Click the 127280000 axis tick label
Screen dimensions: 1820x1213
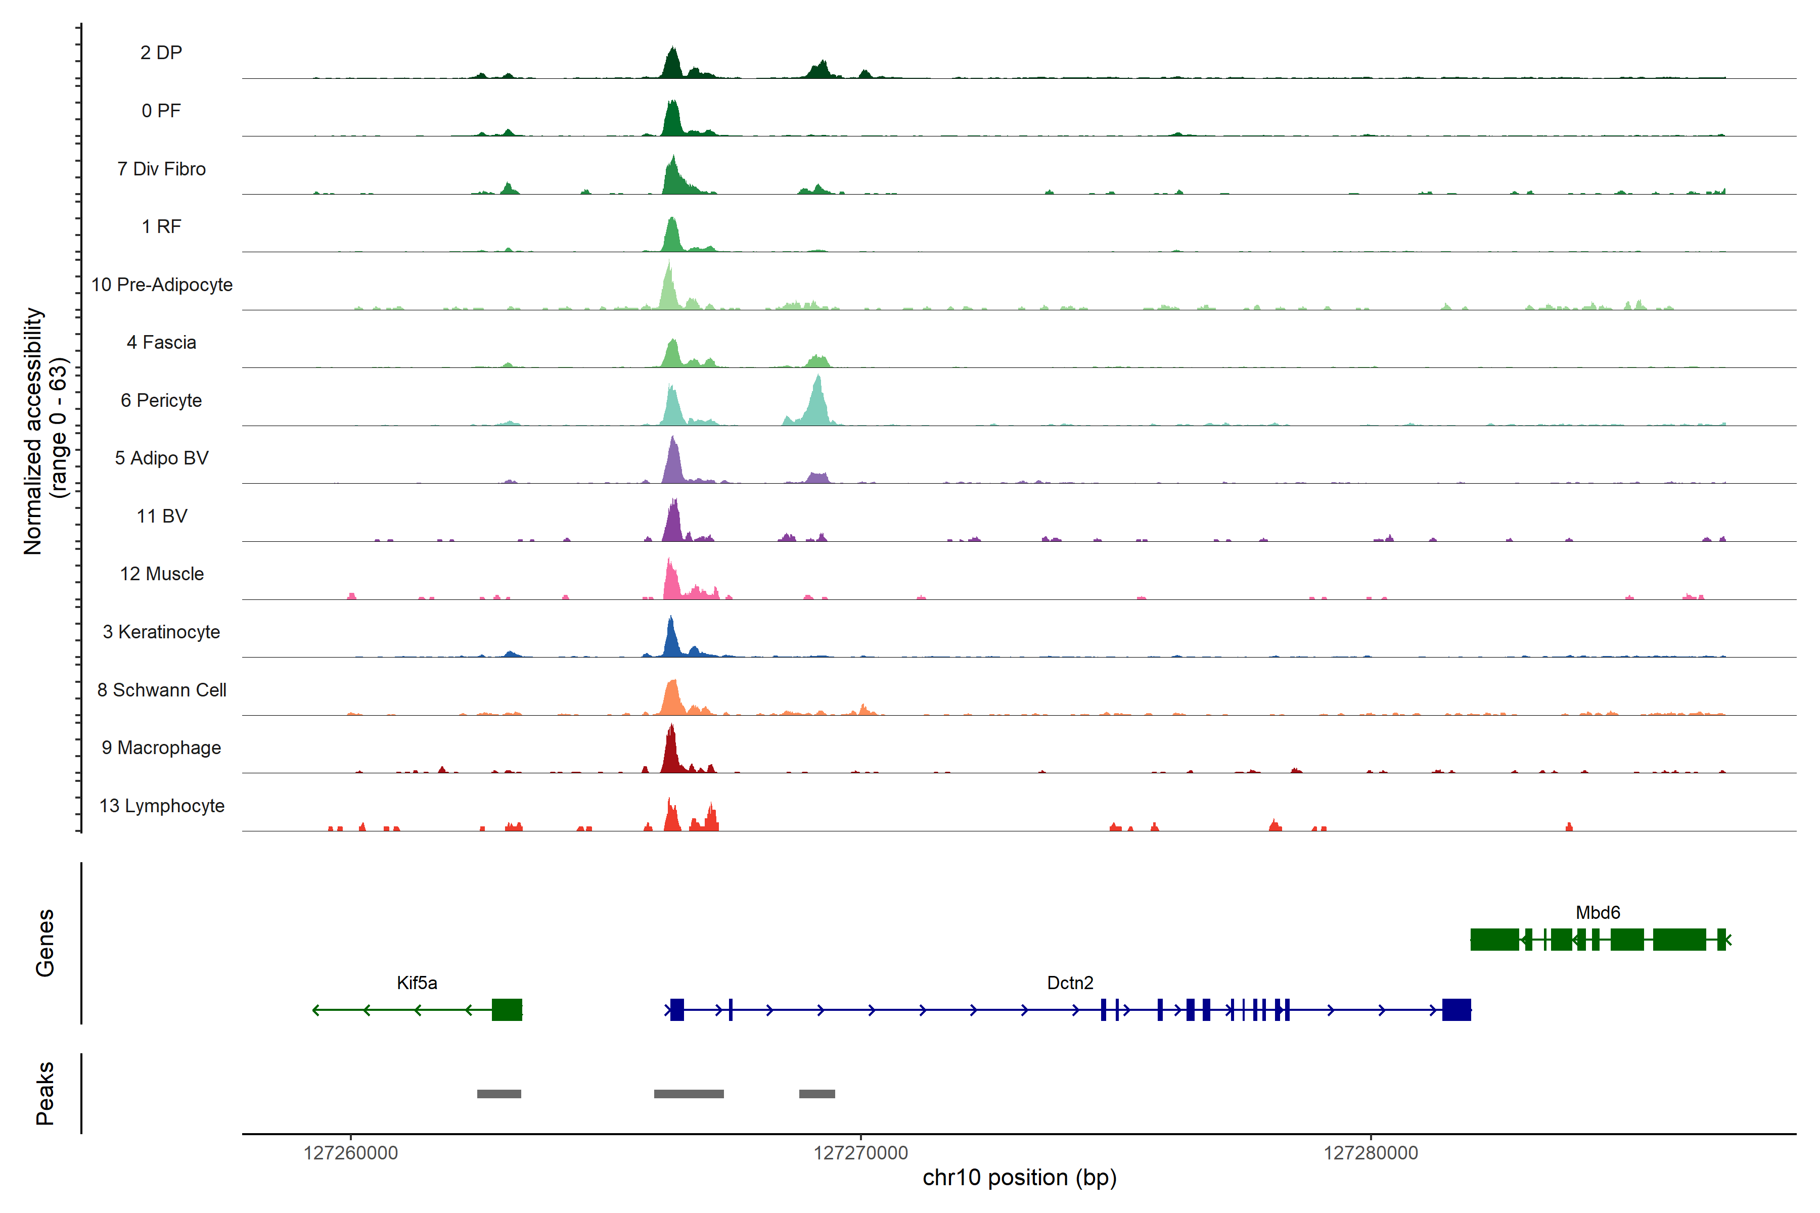[1371, 1153]
